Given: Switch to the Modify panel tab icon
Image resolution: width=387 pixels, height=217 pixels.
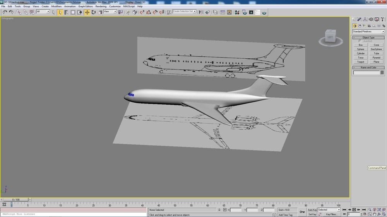Looking at the screenshot, I should click(x=360, y=19).
